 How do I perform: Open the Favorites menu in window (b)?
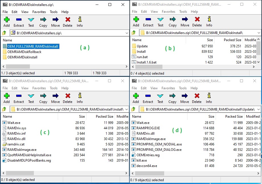[169, 12]
